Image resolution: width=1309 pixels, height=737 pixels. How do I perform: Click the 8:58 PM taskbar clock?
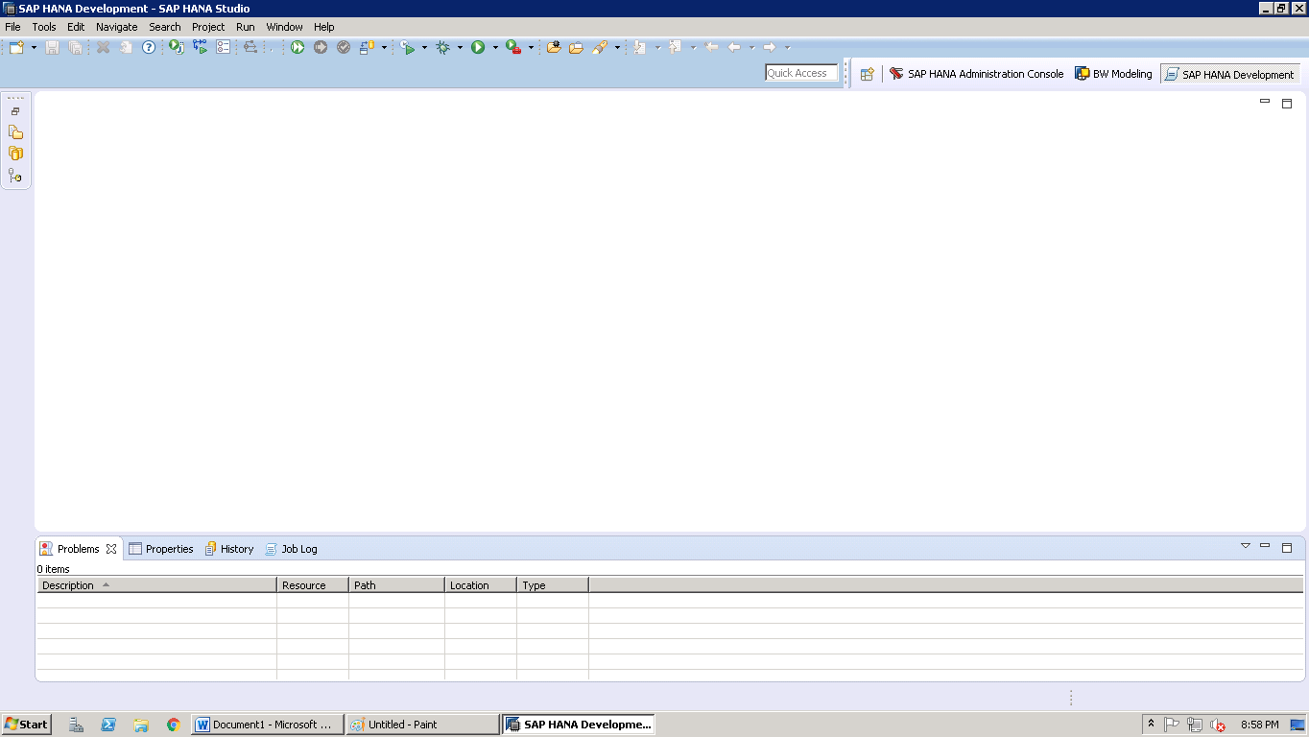[x=1259, y=725]
